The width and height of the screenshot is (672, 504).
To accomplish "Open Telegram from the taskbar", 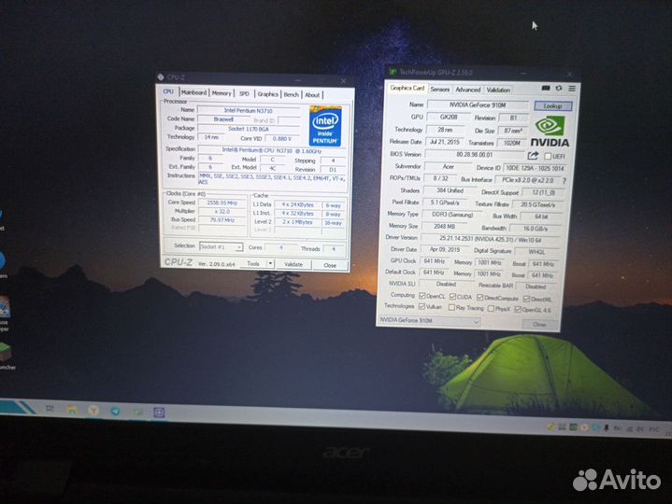I will pos(115,412).
